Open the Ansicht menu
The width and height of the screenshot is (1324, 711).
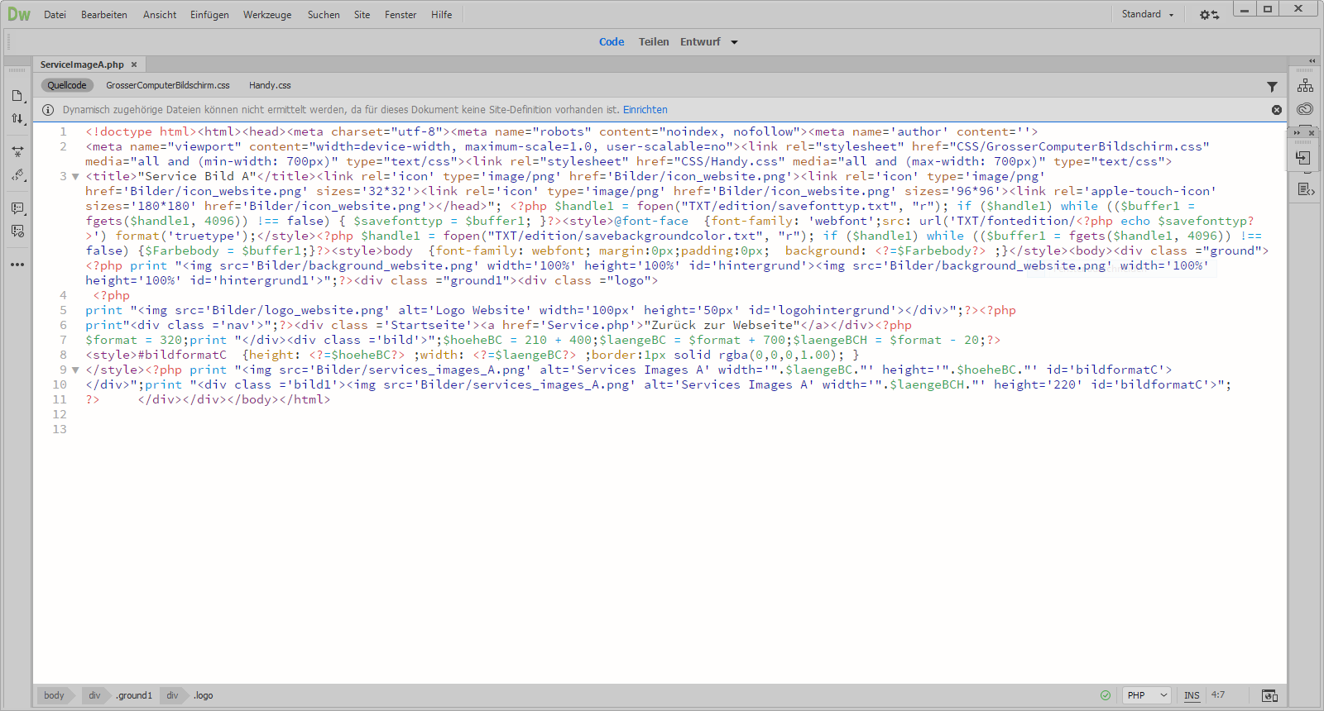(x=160, y=15)
